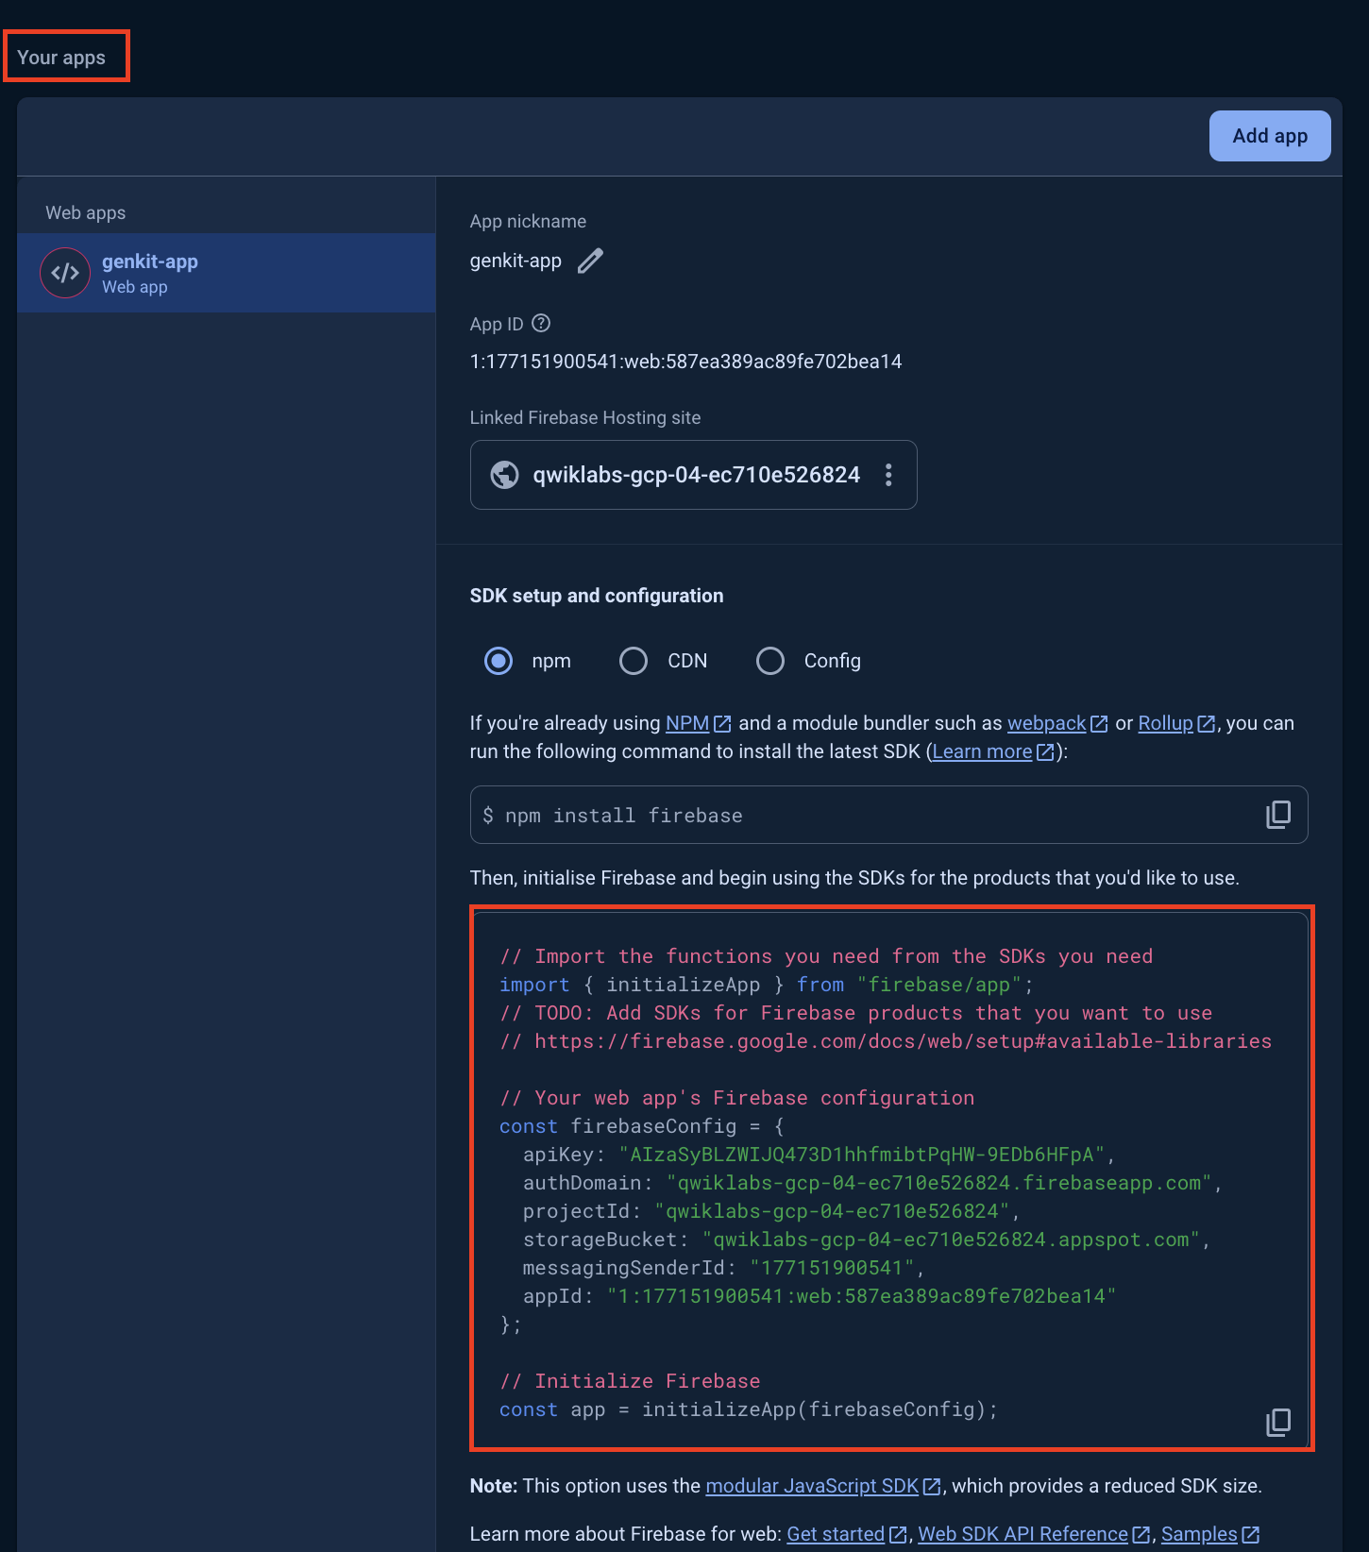
Task: Open the Samples link
Action: [x=1210, y=1534]
